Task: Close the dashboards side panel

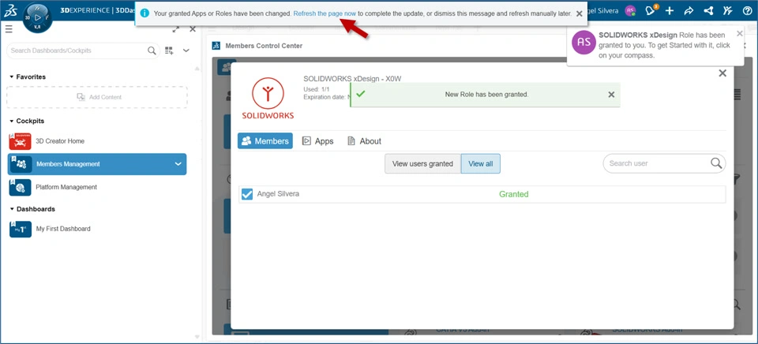Action: click(x=193, y=29)
